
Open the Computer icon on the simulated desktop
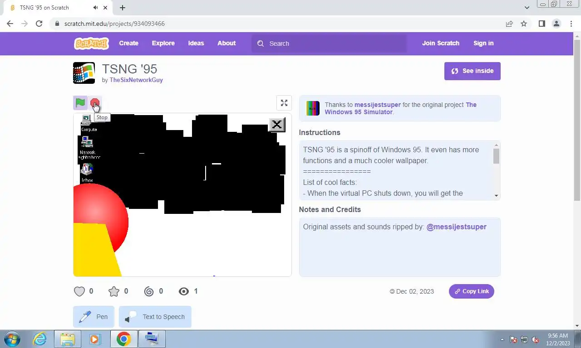[x=87, y=123]
